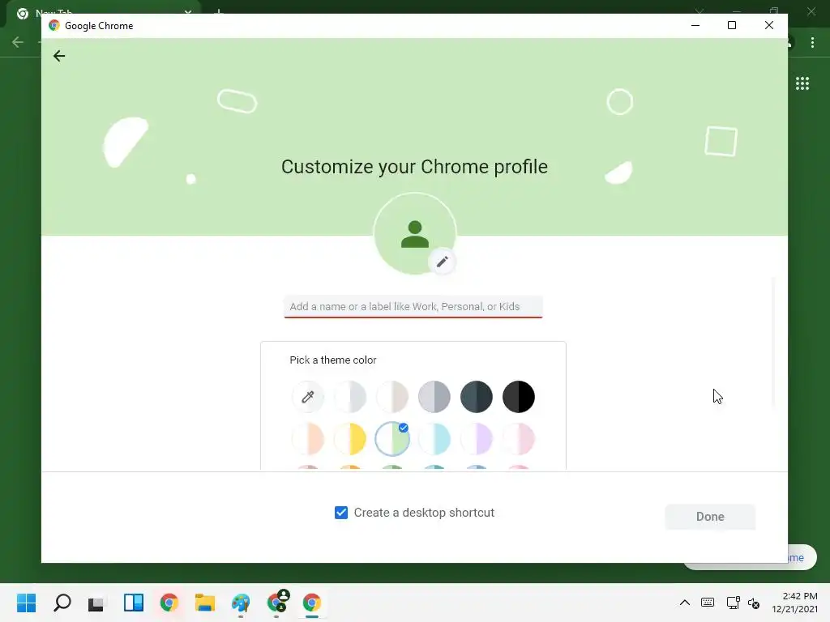830x622 pixels.
Task: Uncheck Create a desktop shortcut
Action: [x=341, y=513]
